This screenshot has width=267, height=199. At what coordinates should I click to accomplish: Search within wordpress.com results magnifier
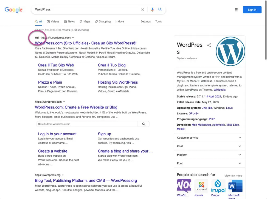click(x=144, y=124)
